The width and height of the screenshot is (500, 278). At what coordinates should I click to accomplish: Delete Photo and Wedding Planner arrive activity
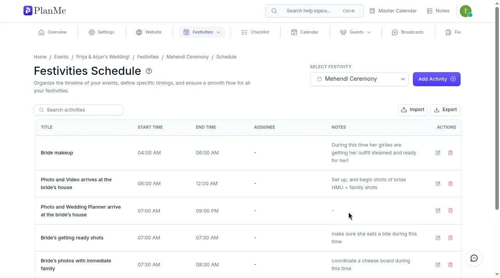pyautogui.click(x=450, y=211)
